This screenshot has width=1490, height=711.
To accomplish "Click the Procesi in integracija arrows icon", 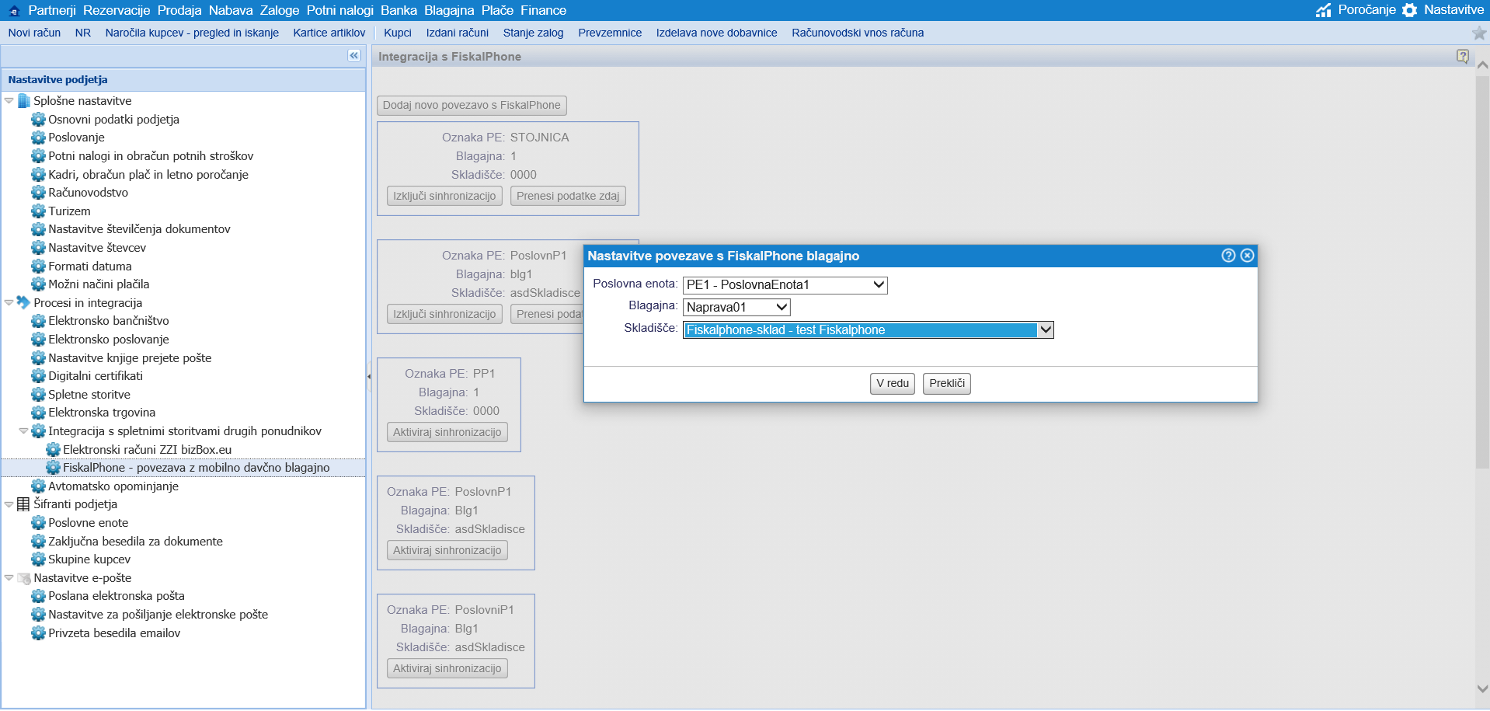I will click(24, 302).
